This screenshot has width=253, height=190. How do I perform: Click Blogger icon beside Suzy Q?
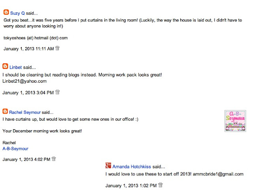point(6,12)
